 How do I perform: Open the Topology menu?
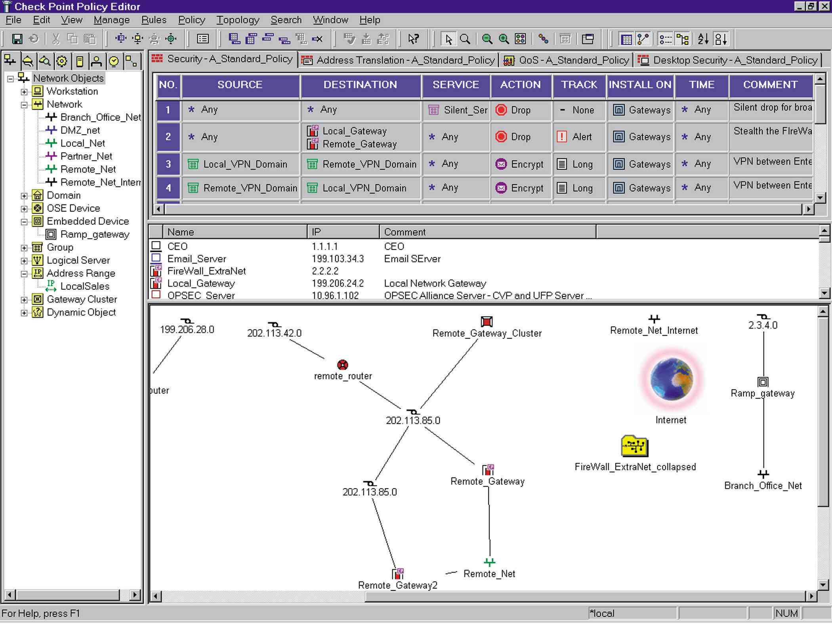[238, 20]
